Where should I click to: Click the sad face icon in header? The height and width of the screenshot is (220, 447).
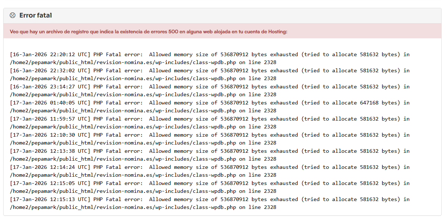[13, 15]
